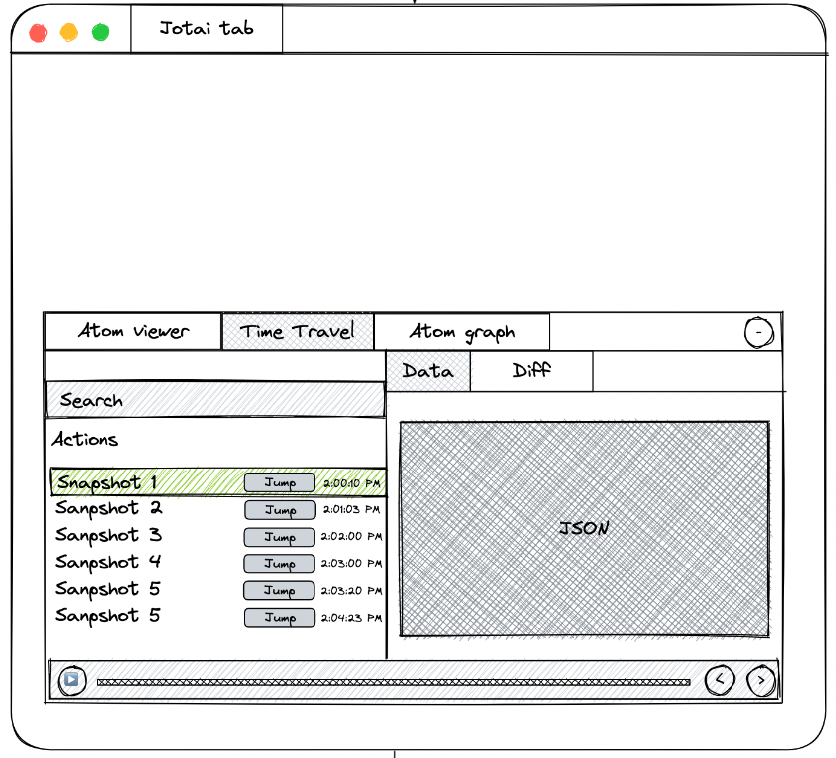The image size is (836, 758).
Task: Click the green maximize window dot
Action: coord(101,32)
